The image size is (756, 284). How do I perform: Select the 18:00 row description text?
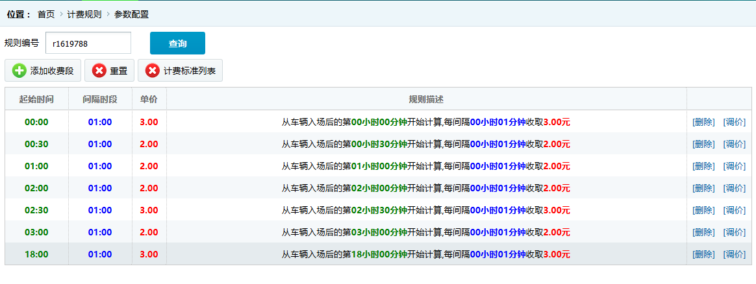(x=425, y=254)
